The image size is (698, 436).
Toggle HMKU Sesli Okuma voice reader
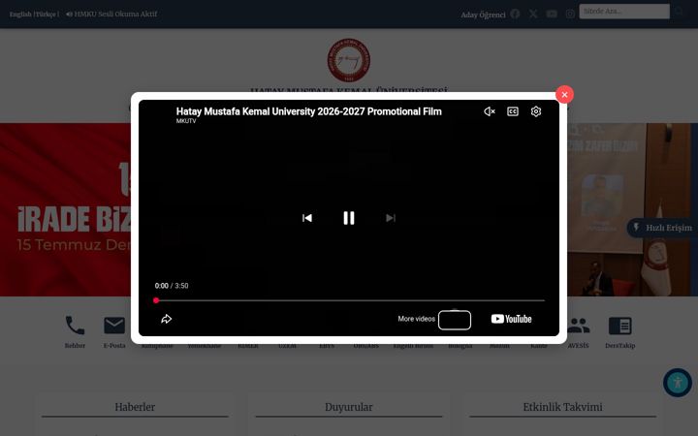pos(111,14)
